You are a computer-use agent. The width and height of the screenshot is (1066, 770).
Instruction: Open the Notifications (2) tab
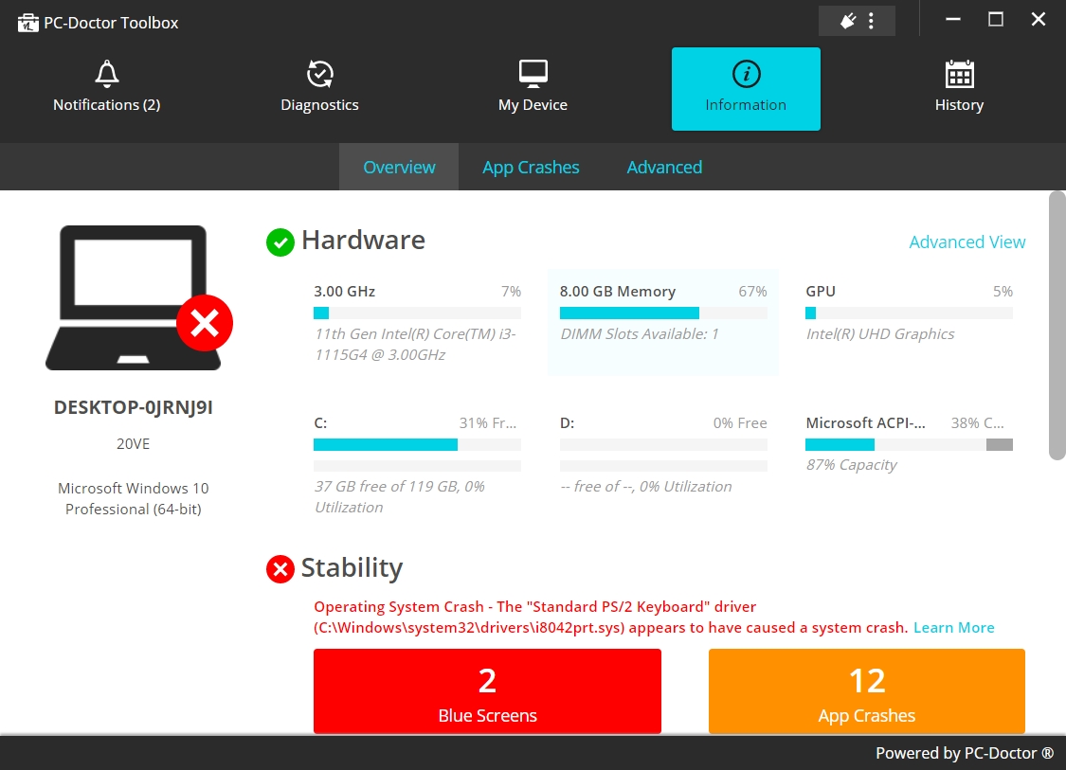[107, 89]
